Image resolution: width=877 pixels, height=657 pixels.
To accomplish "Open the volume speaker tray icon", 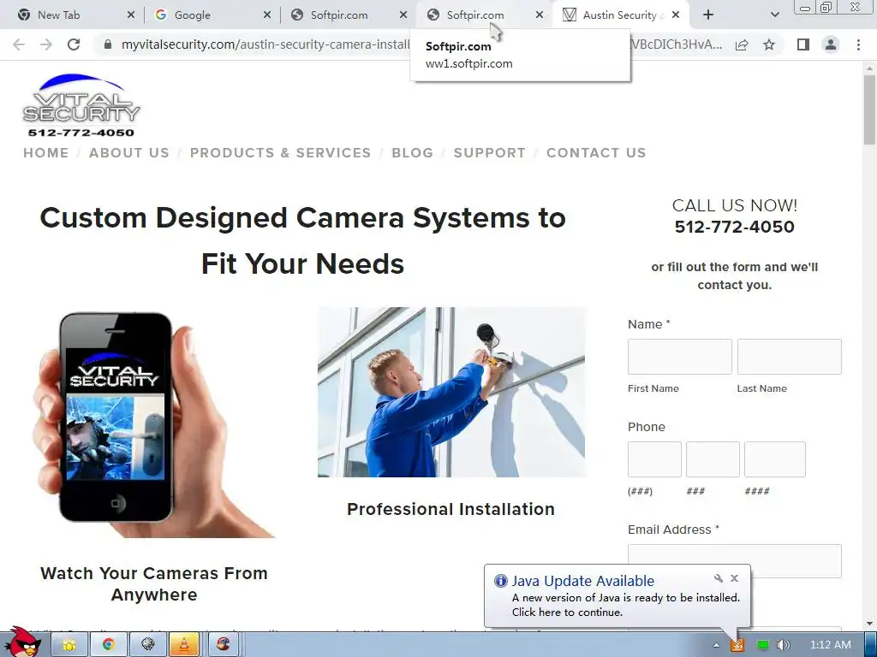I will click(784, 645).
